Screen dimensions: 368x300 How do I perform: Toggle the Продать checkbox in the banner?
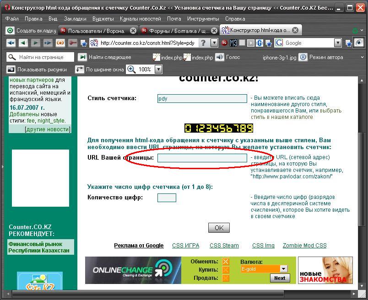click(x=226, y=278)
